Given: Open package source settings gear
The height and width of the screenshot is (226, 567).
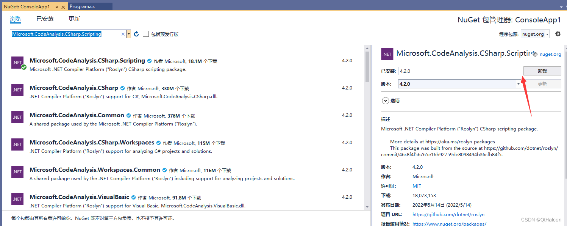Looking at the screenshot, I should point(558,34).
